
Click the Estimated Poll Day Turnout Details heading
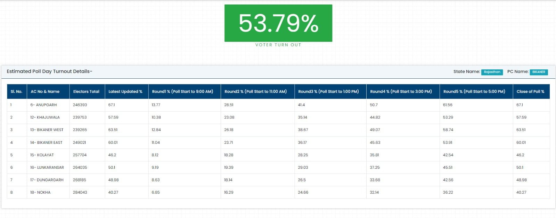(x=49, y=71)
